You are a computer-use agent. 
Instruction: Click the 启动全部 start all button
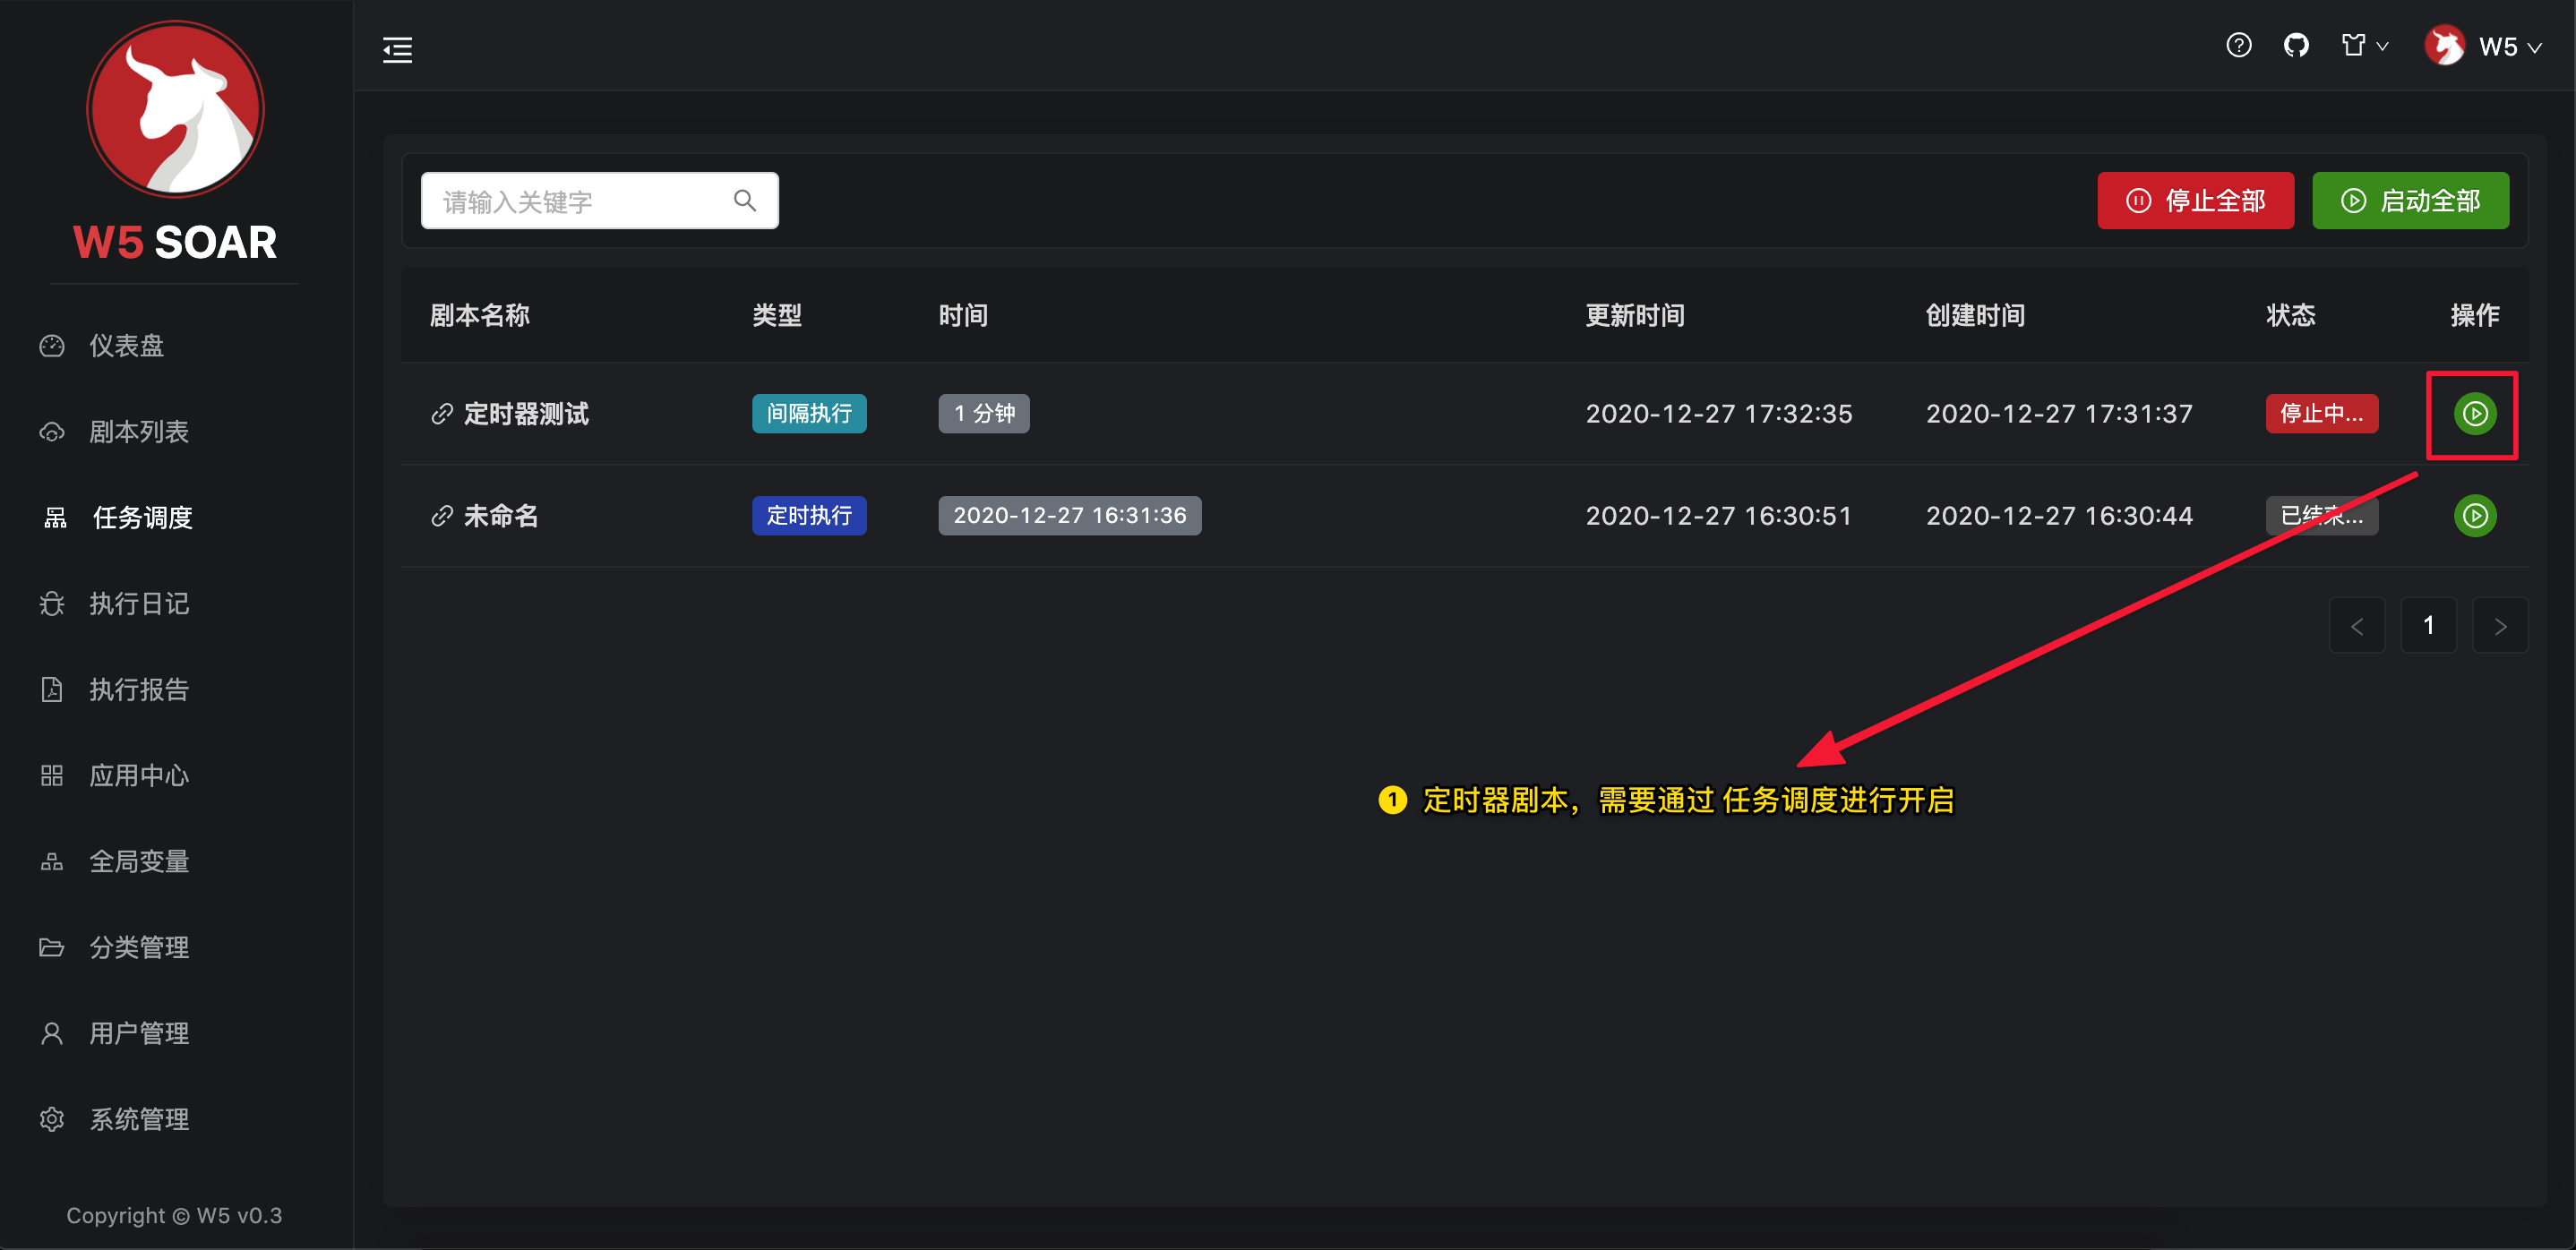pyautogui.click(x=2410, y=200)
